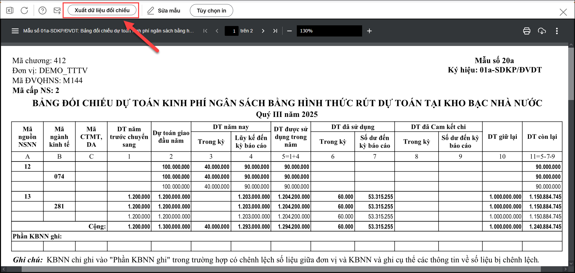This screenshot has width=575, height=273.
Task: Open the PDF viewer more options menu
Action: (x=557, y=31)
